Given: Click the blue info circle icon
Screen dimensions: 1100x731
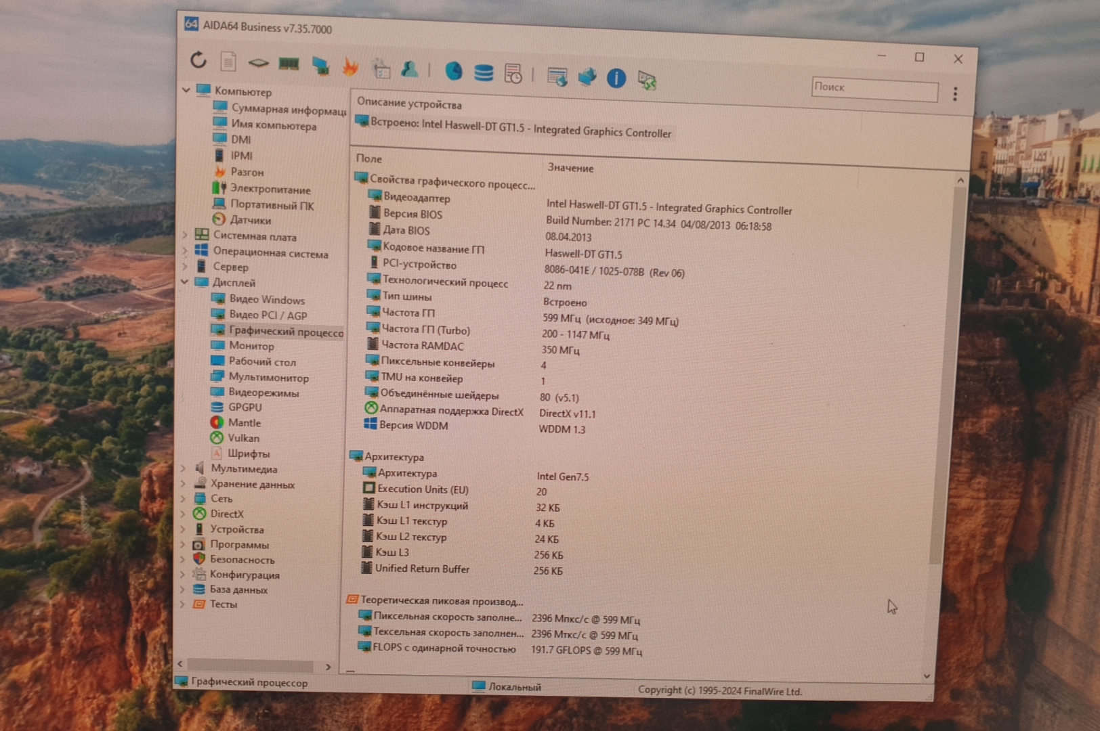Looking at the screenshot, I should click(616, 79).
